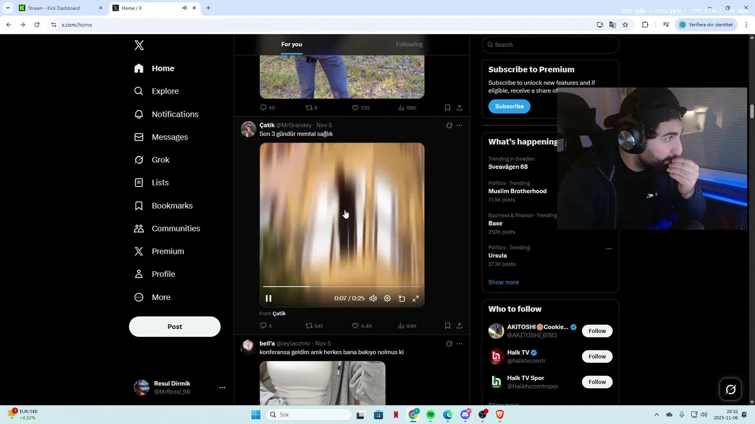Open Spotify from the taskbar
The image size is (755, 424).
click(x=431, y=415)
